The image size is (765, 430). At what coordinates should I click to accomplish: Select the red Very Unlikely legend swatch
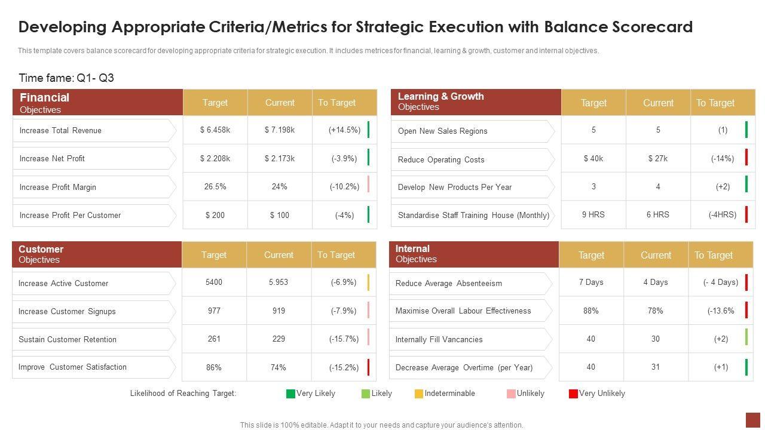pos(573,394)
